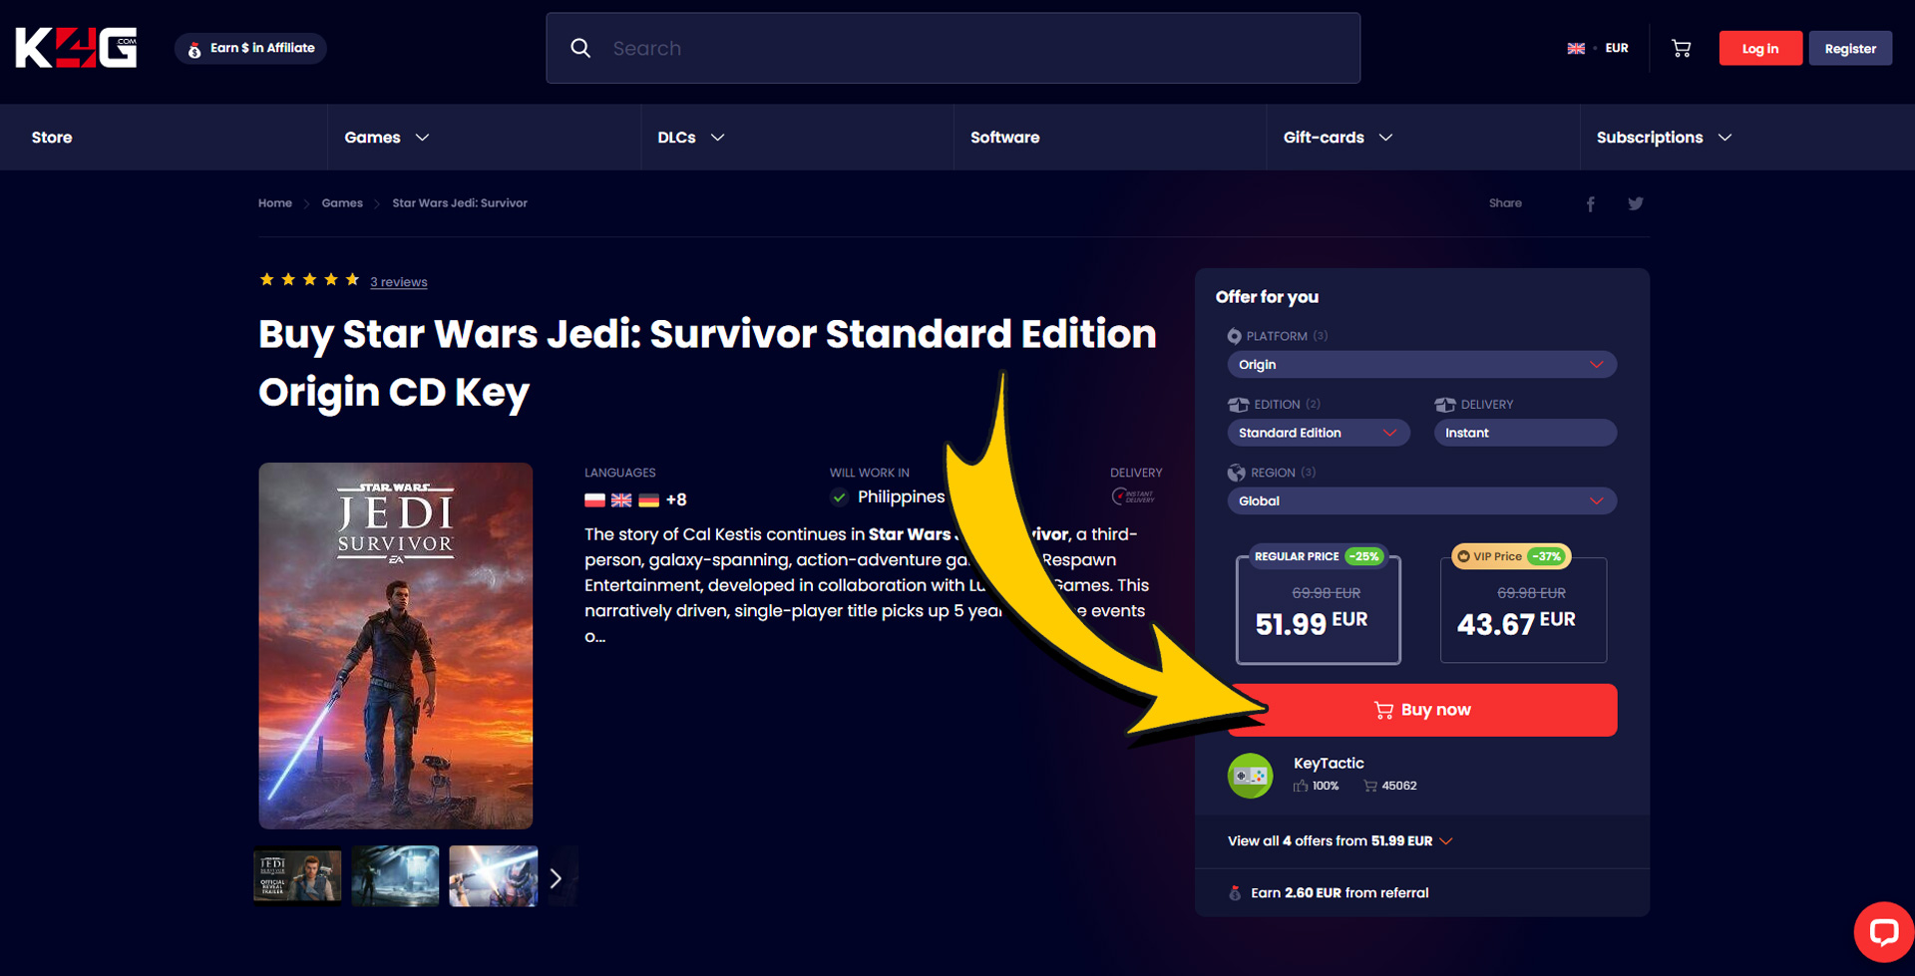The width and height of the screenshot is (1915, 976).
Task: Open the Games menu
Action: tap(386, 138)
